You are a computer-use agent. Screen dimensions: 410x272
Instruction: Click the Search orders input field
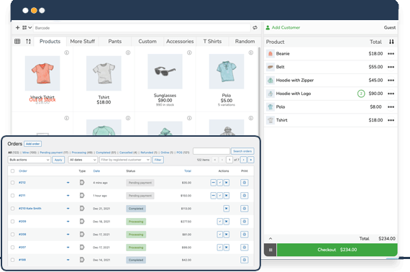pos(211,151)
